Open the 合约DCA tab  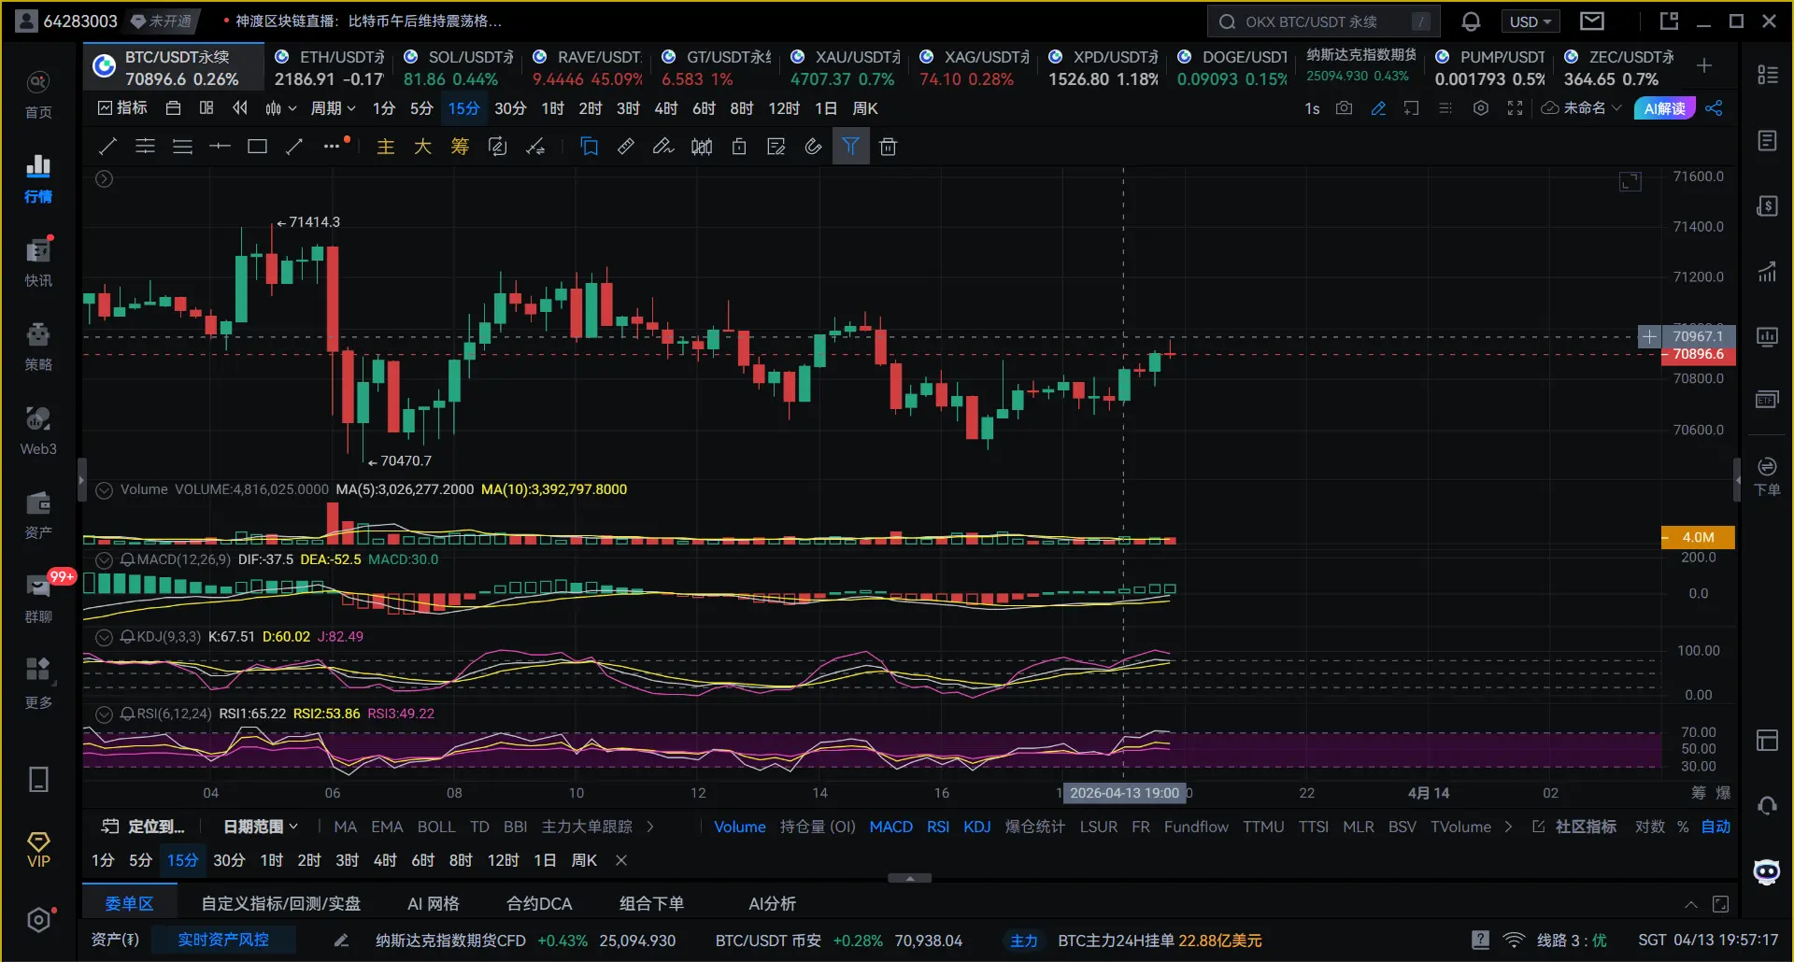tap(539, 904)
